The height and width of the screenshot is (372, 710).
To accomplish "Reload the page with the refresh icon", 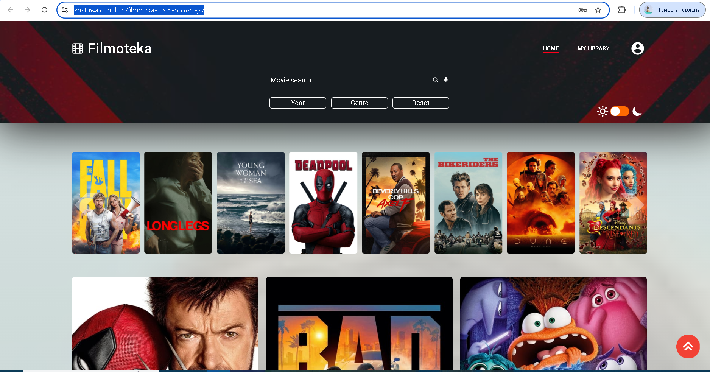I will point(44,10).
